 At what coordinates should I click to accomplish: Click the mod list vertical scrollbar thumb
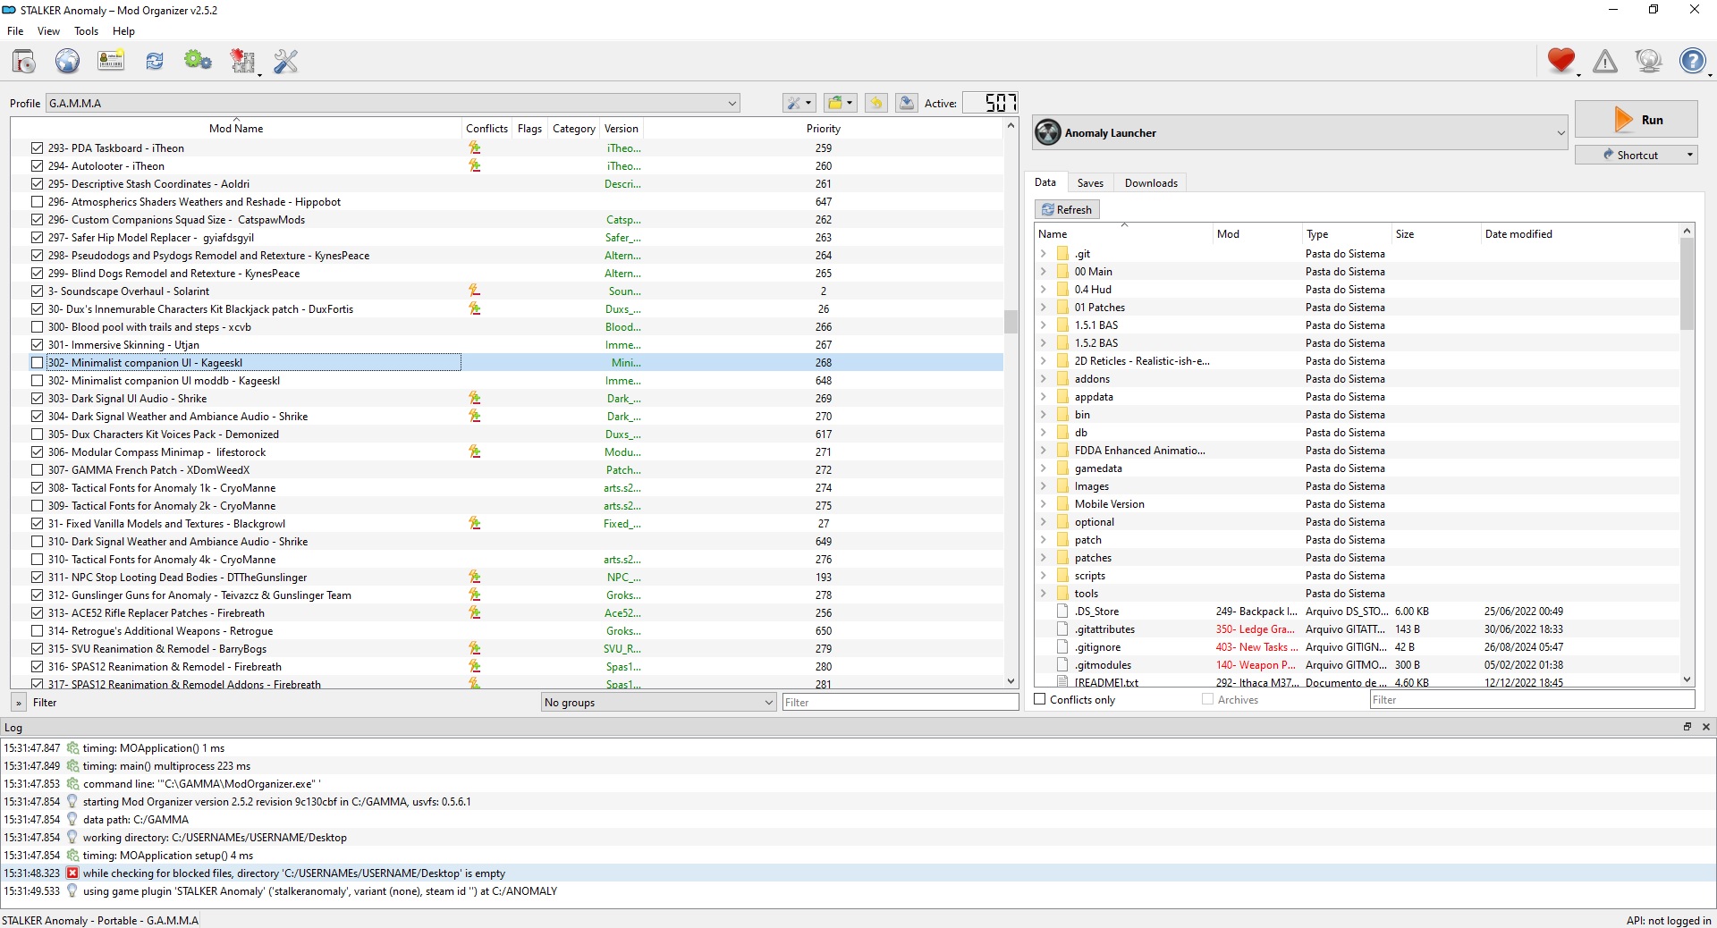pos(1011,321)
